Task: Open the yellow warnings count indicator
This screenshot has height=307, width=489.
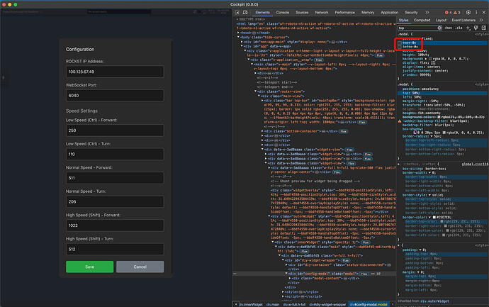Action: pyautogui.click(x=457, y=13)
